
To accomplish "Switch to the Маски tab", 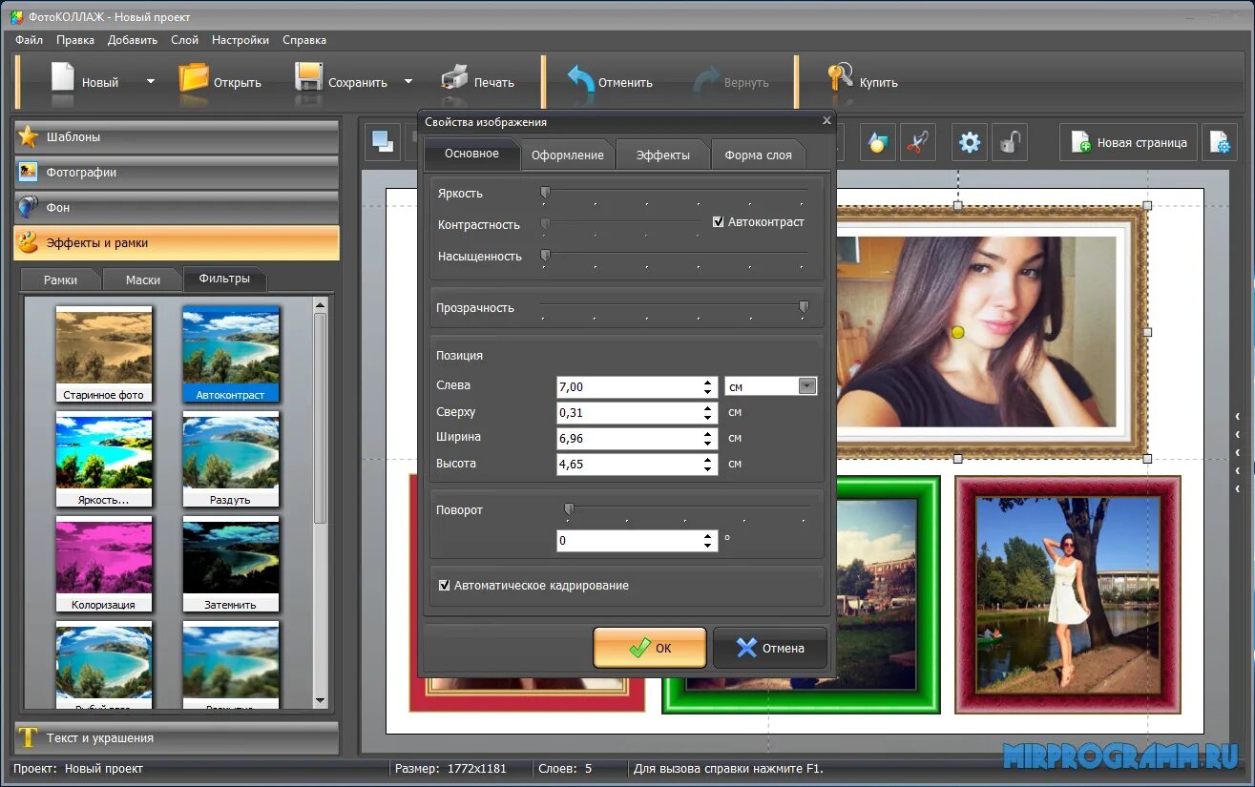I will tap(143, 280).
